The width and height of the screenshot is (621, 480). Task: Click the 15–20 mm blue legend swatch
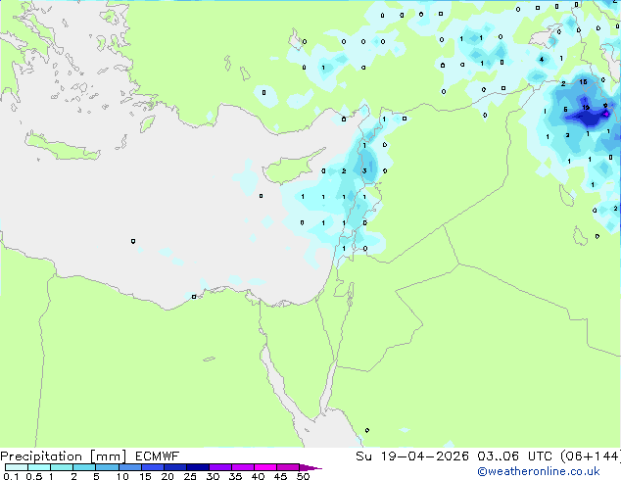[152, 467]
